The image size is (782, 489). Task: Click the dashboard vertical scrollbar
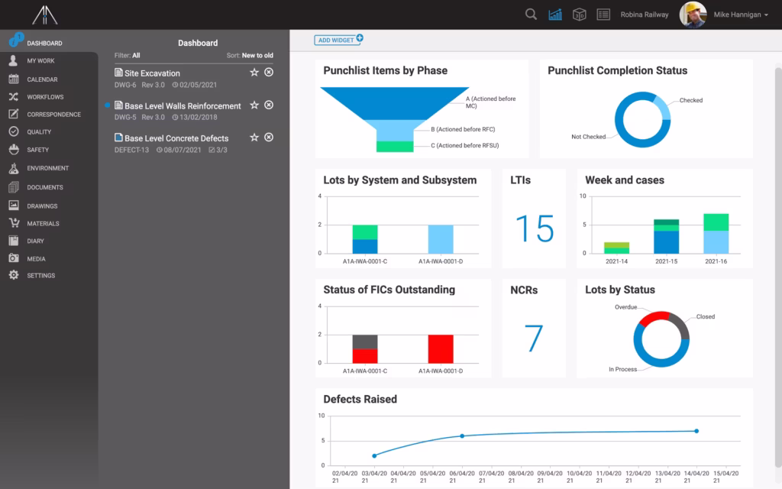pos(778,267)
